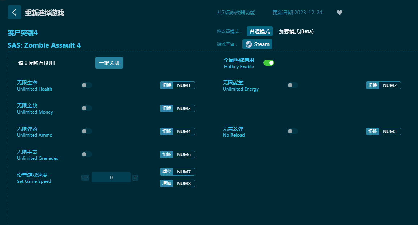Select the Steam platform button

pos(257,44)
